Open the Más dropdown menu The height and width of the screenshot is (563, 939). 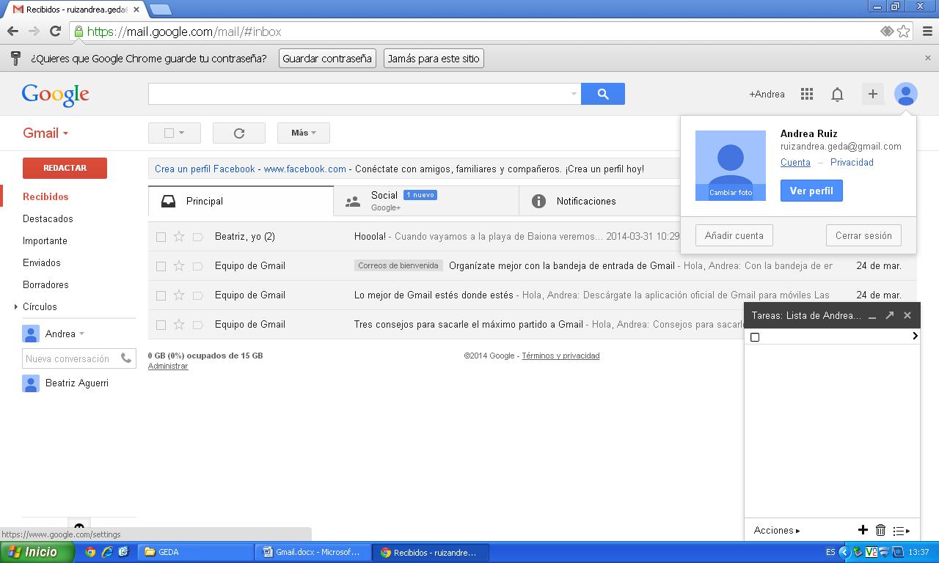point(303,133)
